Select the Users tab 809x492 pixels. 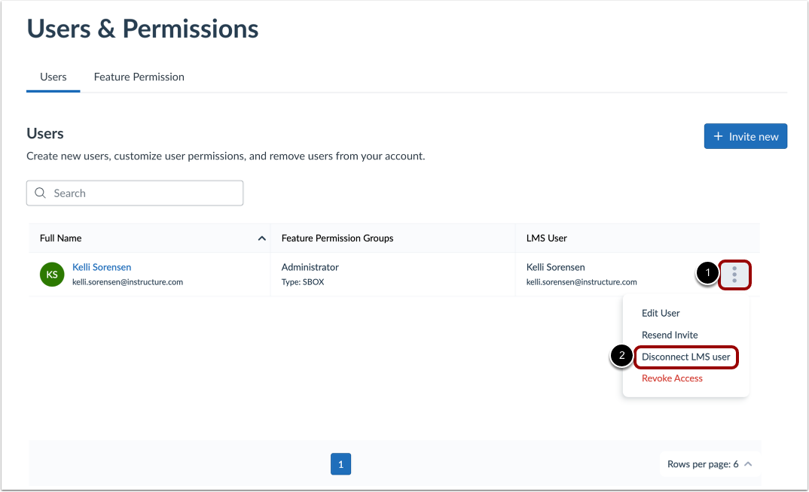53,76
